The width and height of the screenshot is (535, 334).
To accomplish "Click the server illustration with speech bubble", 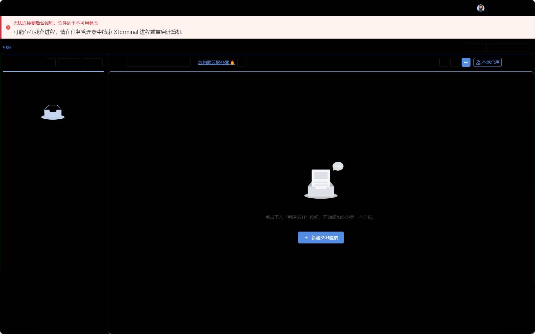I will [x=321, y=181].
